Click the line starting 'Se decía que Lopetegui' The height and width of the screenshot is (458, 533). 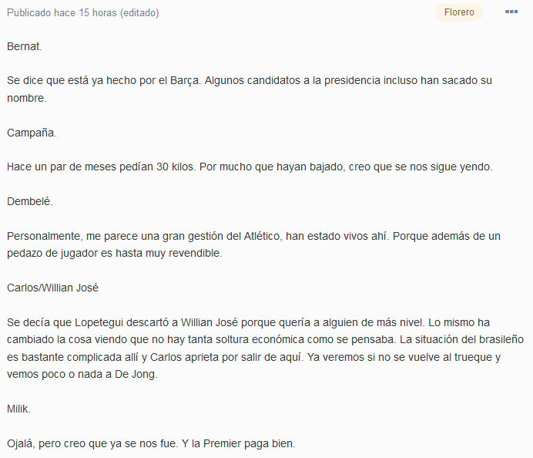[x=248, y=322]
